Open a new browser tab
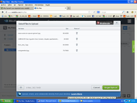 tap(69, 8)
